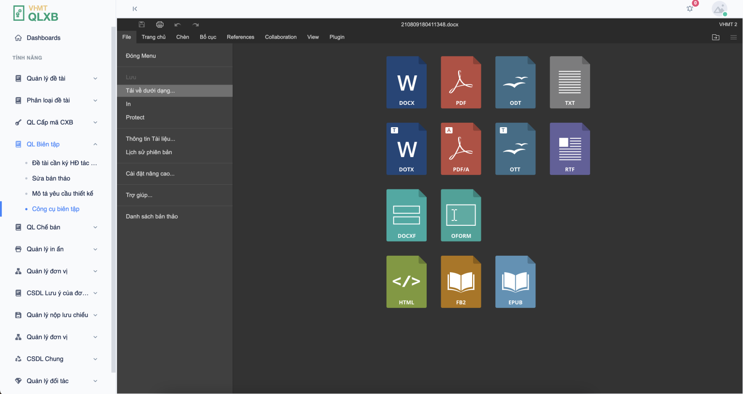Image resolution: width=743 pixels, height=394 pixels.
Task: Download the document as DOCX
Action: tap(406, 82)
